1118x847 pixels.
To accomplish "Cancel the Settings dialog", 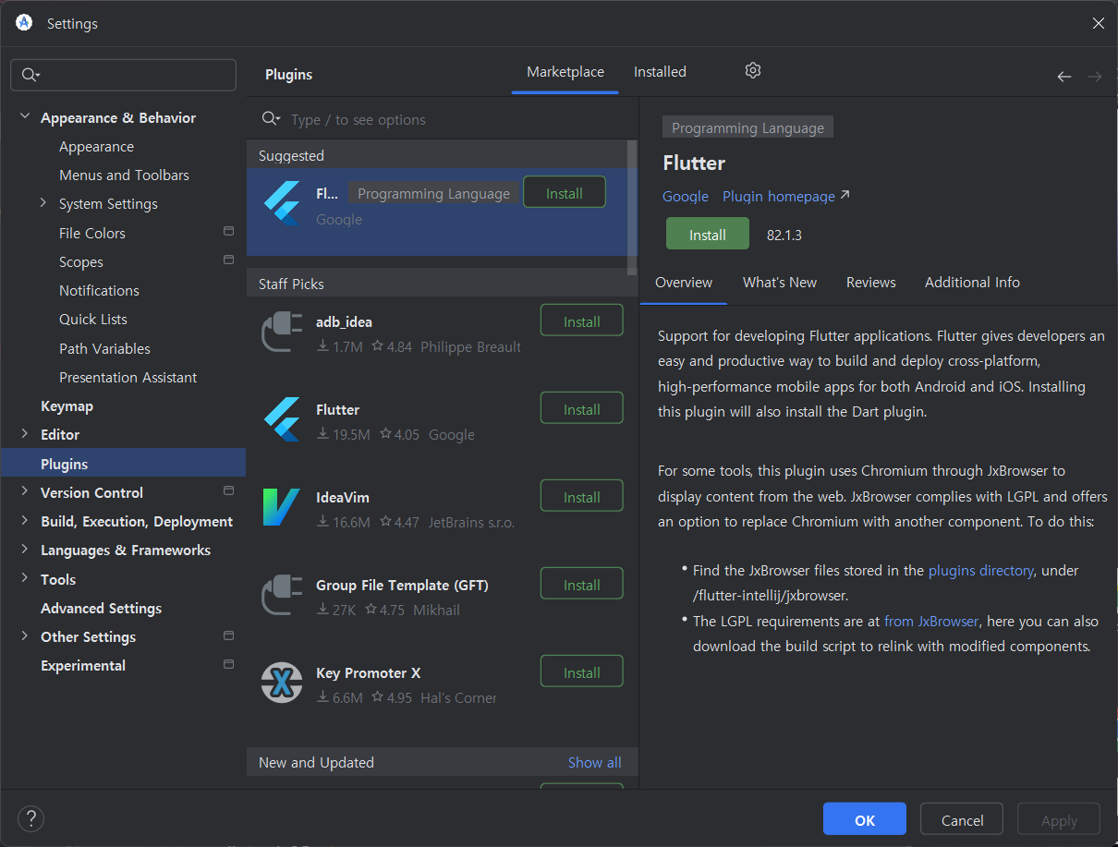I will [x=962, y=819].
